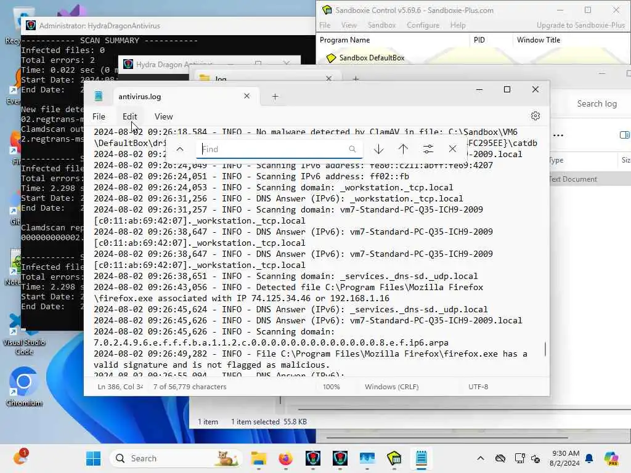Open the notification bell icon
631x473 pixels.
589,458
